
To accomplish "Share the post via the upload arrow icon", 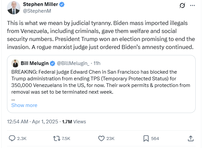I will (191, 138).
